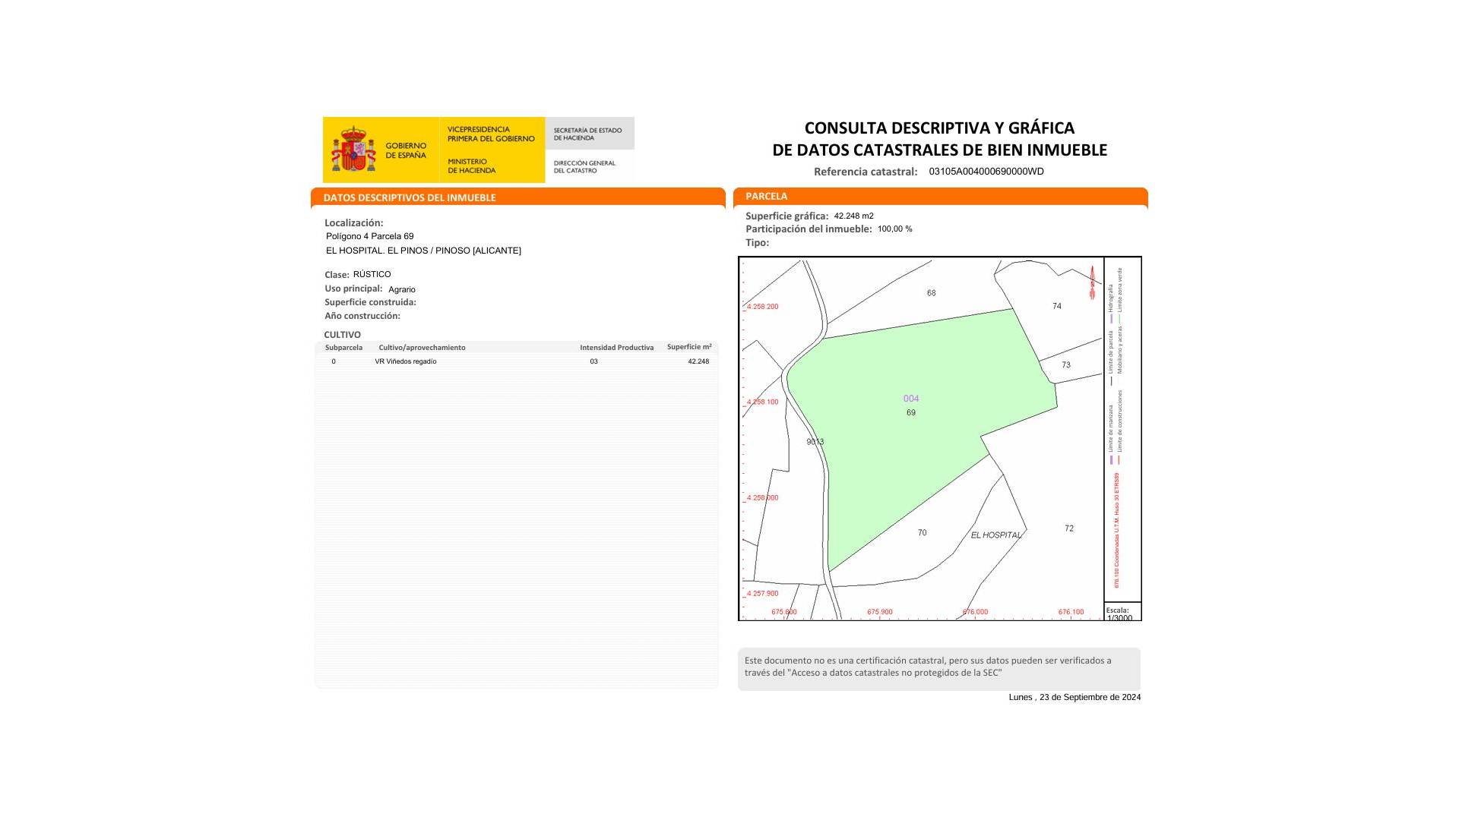This screenshot has width=1459, height=820.
Task: Click parcel 74 on the map
Action: coord(1057,306)
